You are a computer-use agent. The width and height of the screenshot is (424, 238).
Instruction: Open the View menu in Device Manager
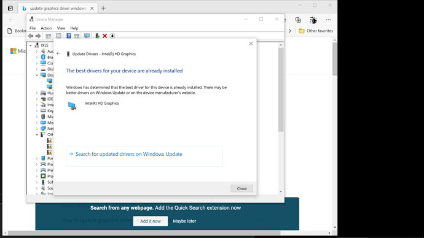pos(61,28)
